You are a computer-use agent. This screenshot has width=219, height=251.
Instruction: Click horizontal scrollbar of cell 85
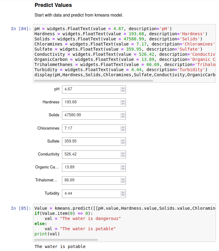tap(66, 240)
